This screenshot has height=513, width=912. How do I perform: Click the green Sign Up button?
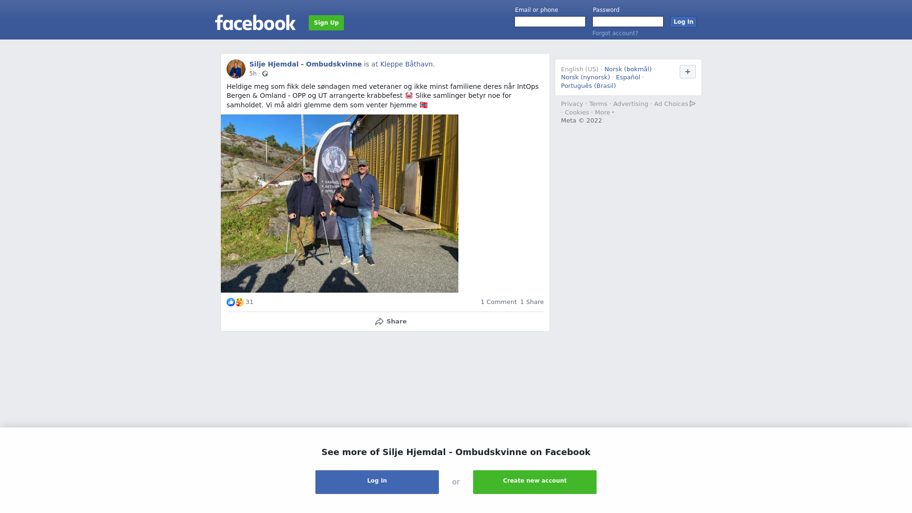click(326, 23)
